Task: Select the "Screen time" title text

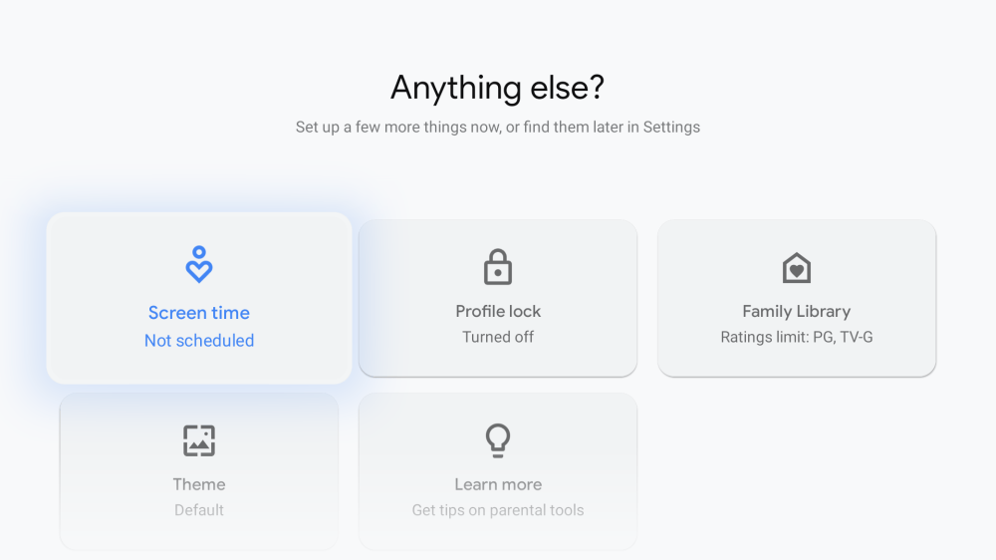Action: [x=199, y=313]
